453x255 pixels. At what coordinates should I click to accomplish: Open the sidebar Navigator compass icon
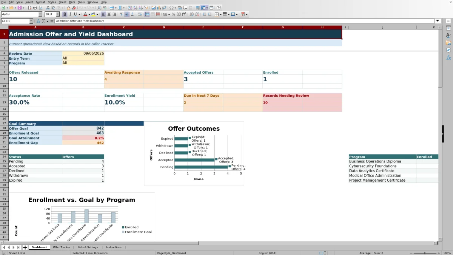point(448,50)
